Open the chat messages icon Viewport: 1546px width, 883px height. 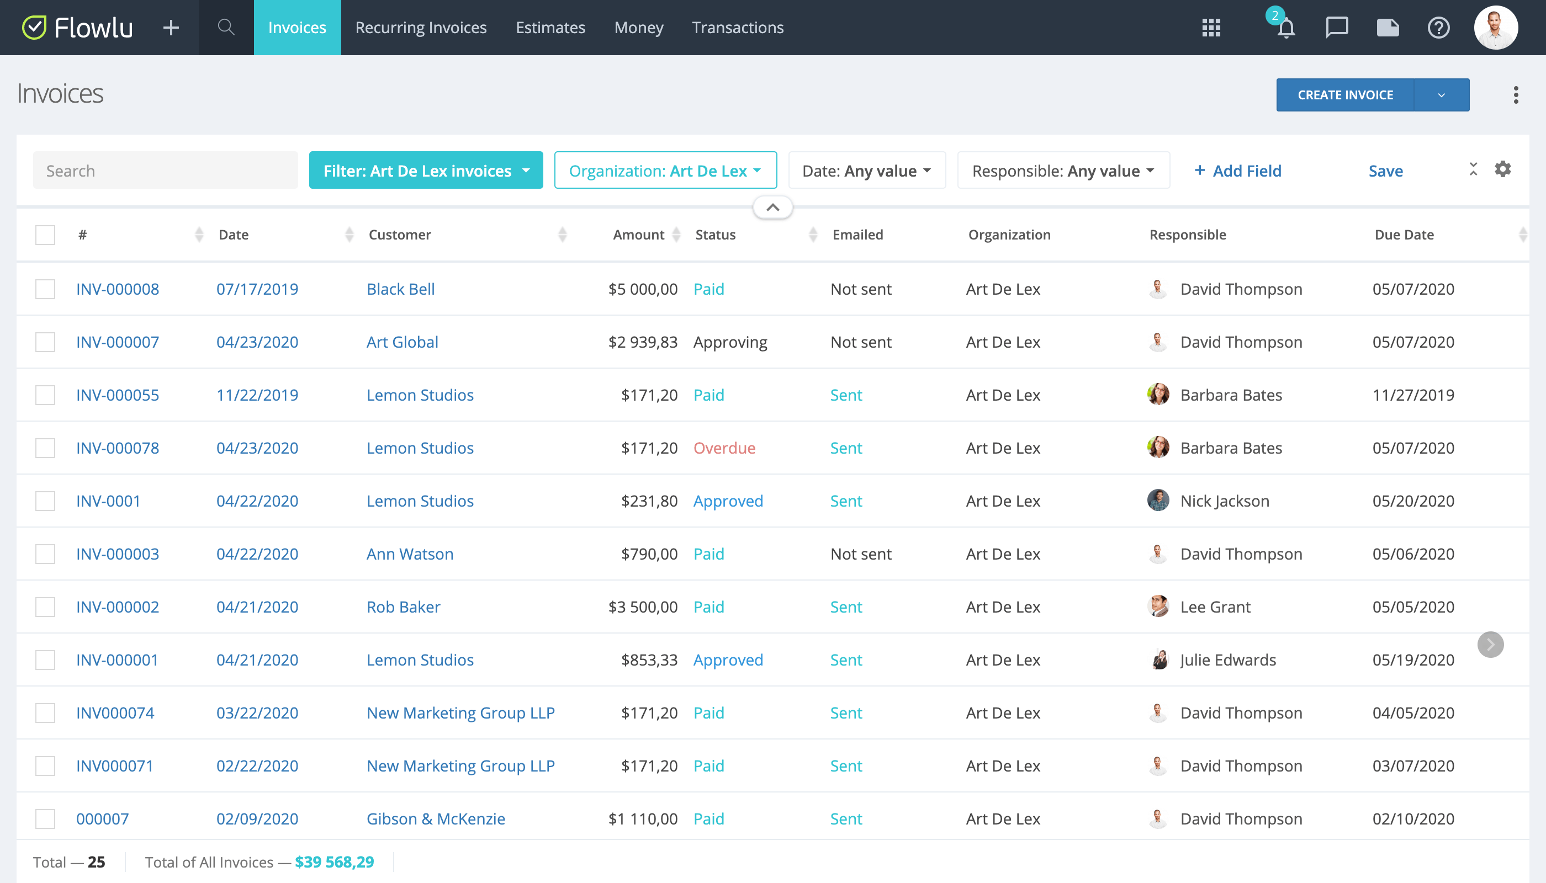point(1336,27)
